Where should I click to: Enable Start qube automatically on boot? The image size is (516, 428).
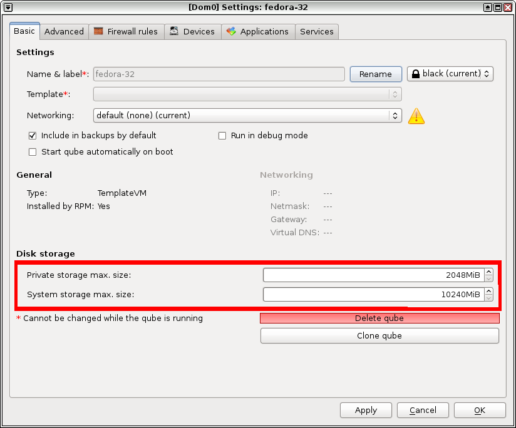32,151
